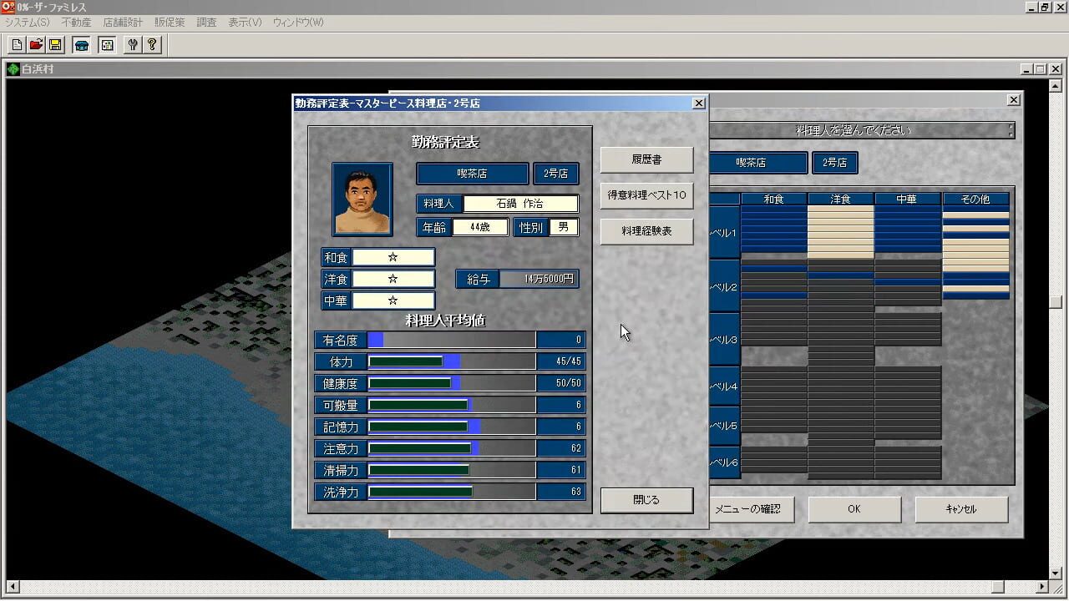Open the 販促策 menu
The width and height of the screenshot is (1069, 601).
(170, 23)
